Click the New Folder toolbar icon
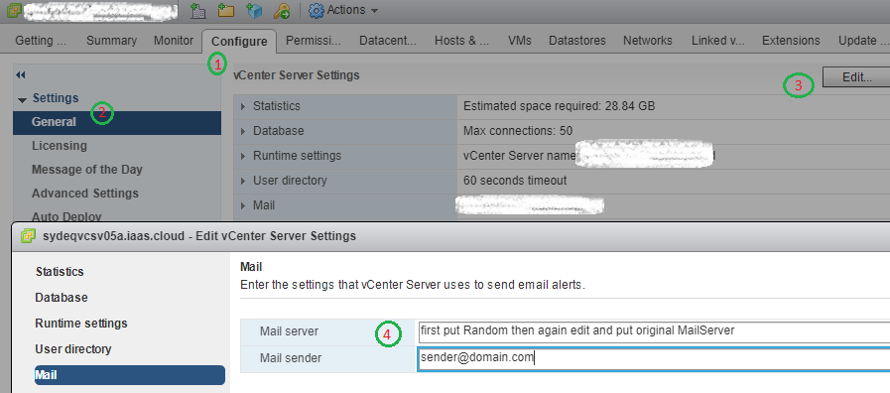 click(x=226, y=10)
